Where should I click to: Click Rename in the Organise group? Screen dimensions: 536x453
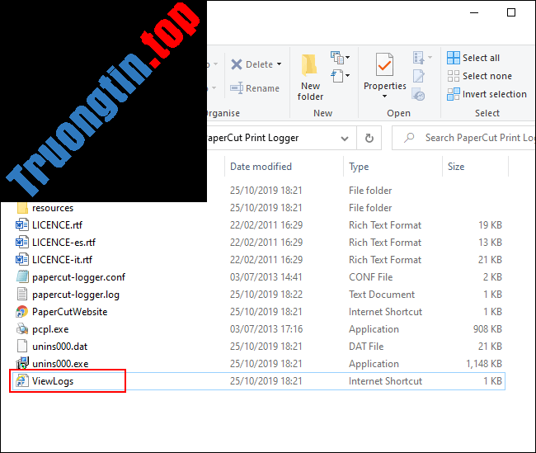[x=255, y=88]
